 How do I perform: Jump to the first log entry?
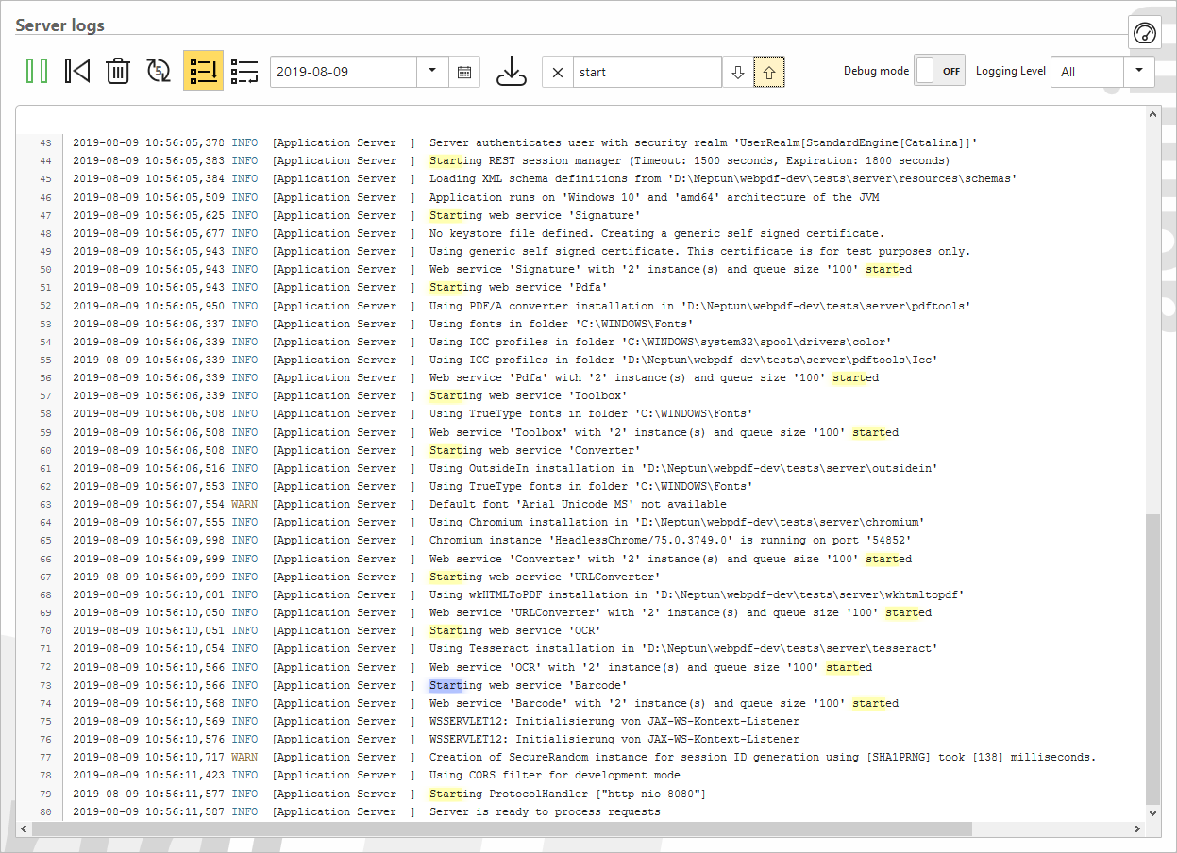coord(77,72)
